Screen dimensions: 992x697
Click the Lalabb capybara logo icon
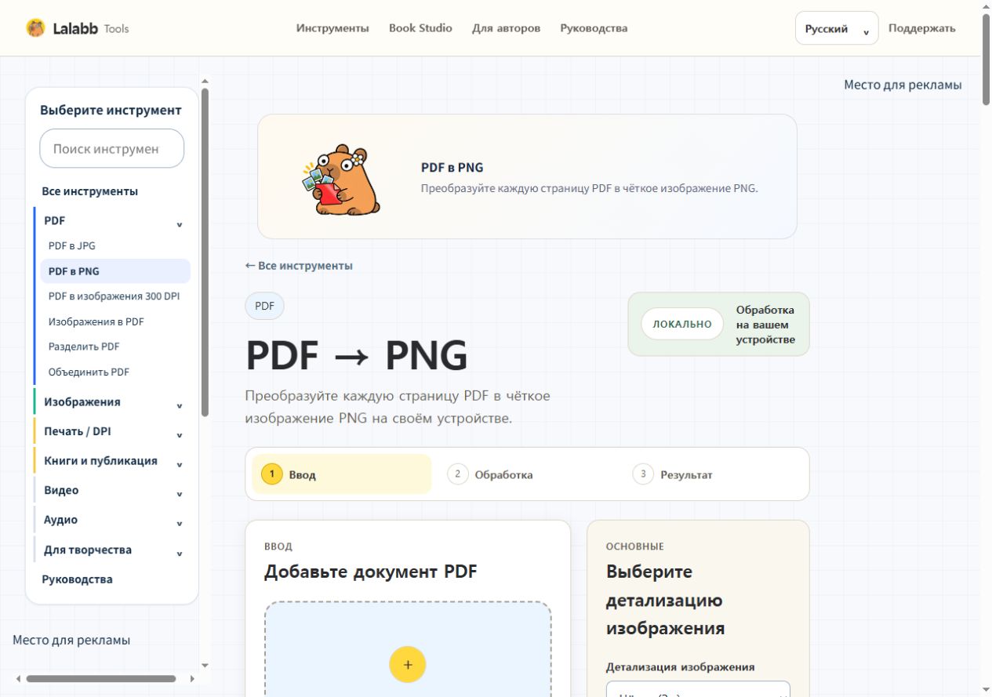tap(35, 28)
